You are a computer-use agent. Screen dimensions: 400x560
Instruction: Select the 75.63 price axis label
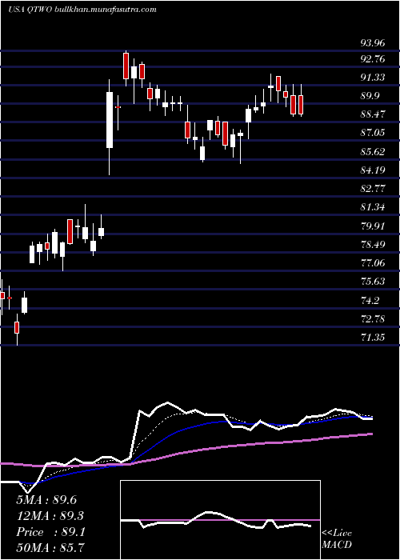pos(373,282)
